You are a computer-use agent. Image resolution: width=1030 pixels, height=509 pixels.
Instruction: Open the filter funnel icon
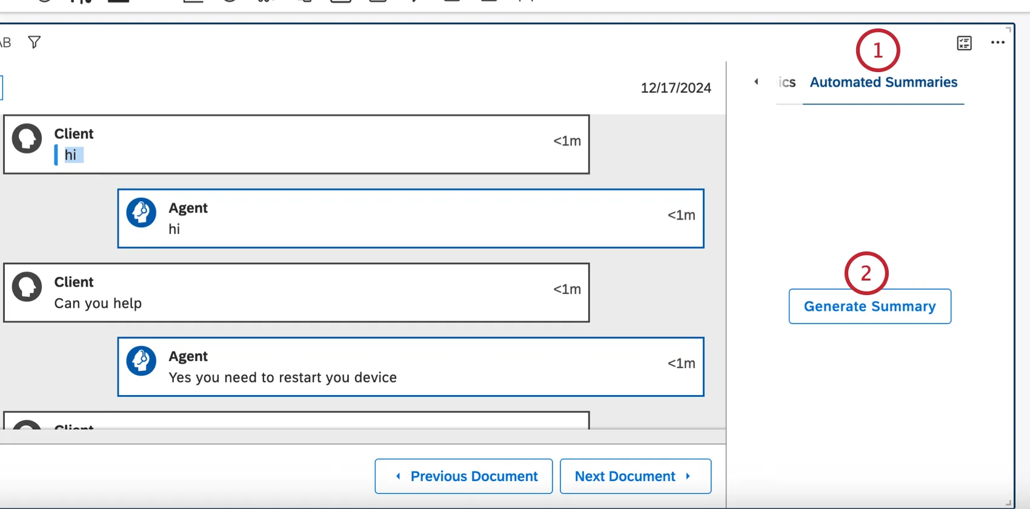[35, 42]
